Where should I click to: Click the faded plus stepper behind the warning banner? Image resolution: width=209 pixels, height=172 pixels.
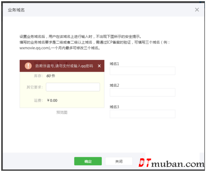coord(66,63)
